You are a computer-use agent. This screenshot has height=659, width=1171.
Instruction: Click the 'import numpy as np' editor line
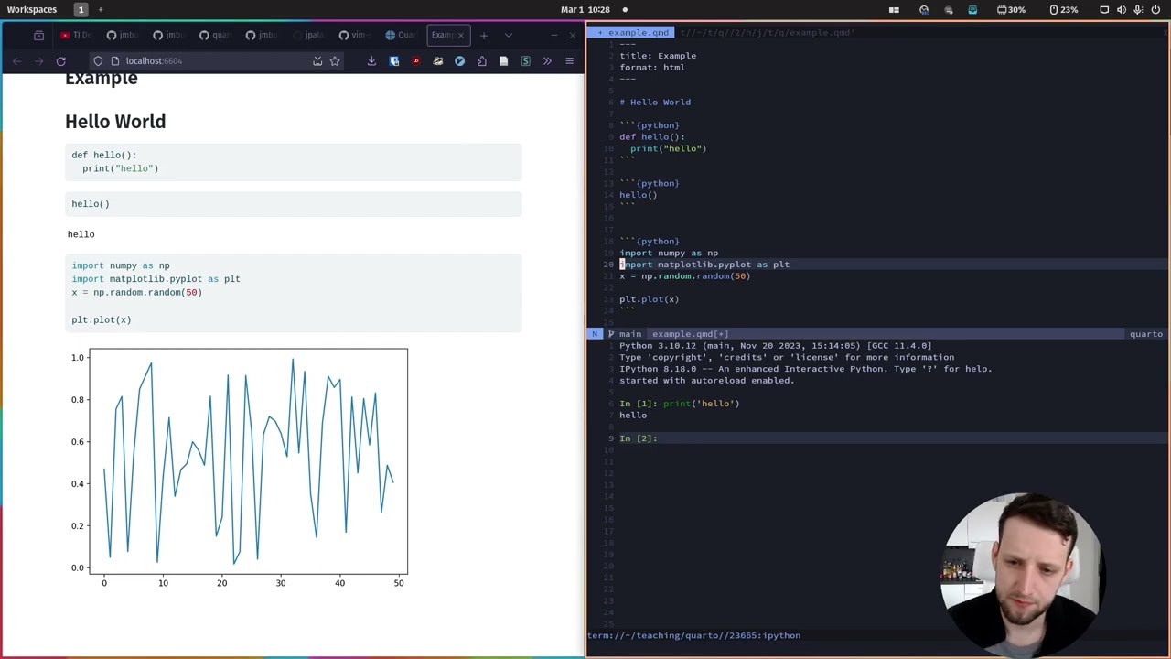669,253
